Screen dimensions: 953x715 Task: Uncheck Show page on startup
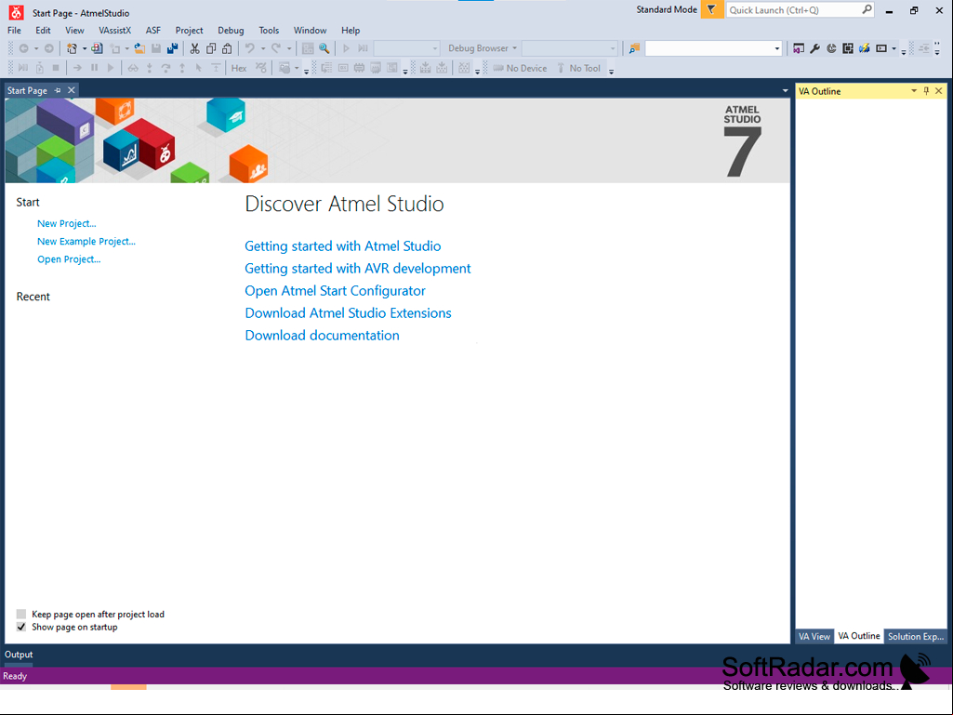(21, 627)
